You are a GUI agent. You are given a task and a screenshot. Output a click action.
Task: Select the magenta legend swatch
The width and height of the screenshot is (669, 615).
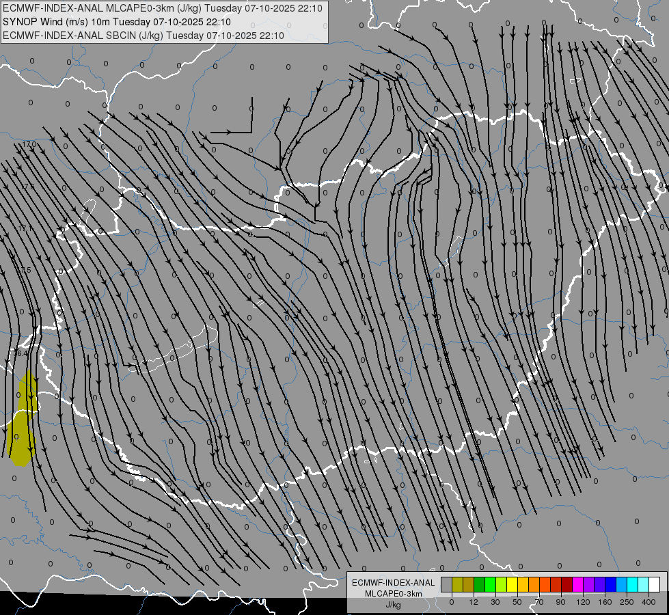point(577,584)
